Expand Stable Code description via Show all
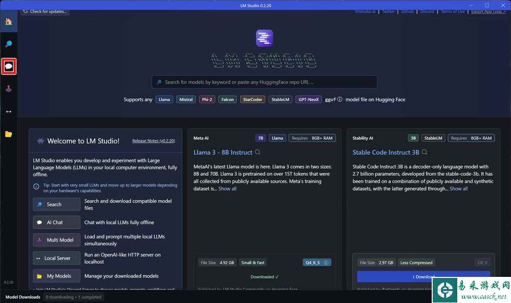The image size is (511, 303). tap(458, 188)
